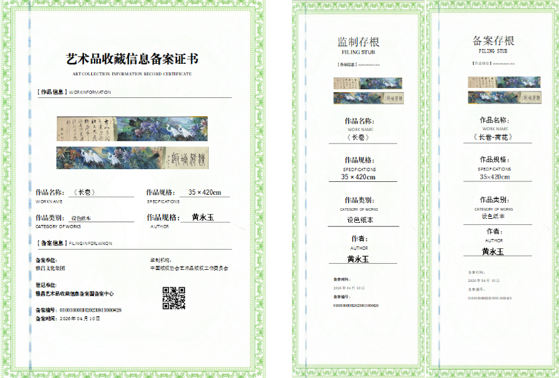Click the QR code on the certificate
559x378 pixels.
174,297
